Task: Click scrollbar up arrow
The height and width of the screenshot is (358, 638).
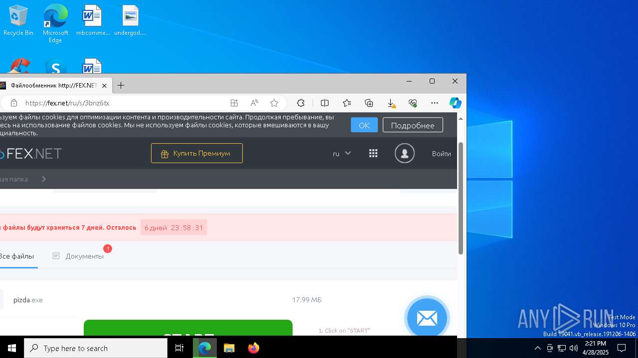Action: click(x=461, y=119)
